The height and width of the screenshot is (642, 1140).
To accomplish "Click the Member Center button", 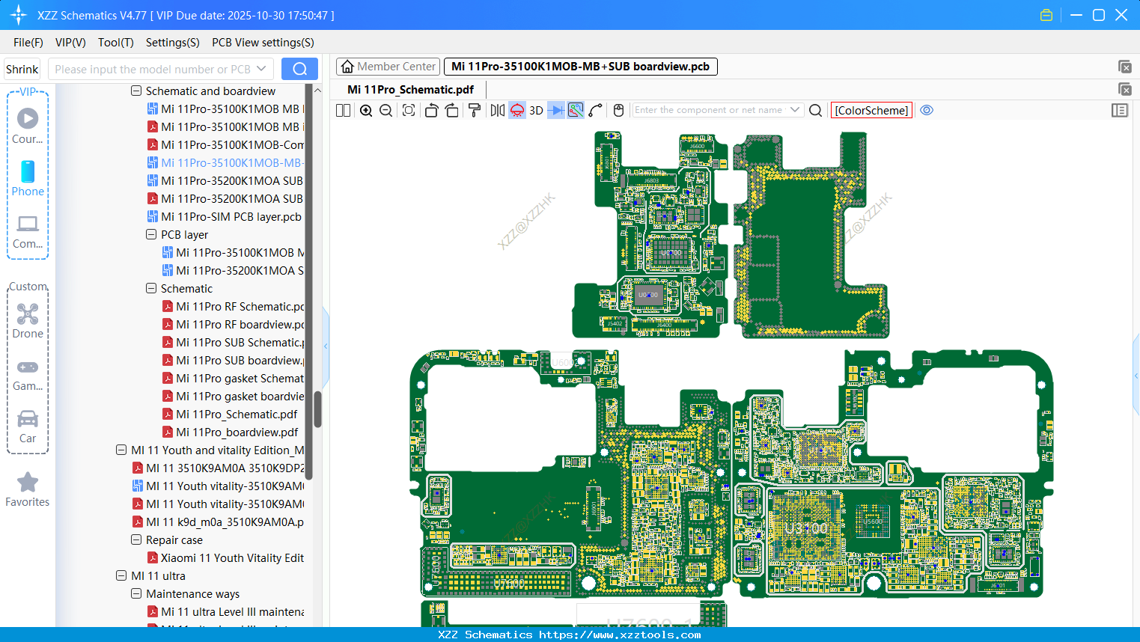I will (x=388, y=67).
